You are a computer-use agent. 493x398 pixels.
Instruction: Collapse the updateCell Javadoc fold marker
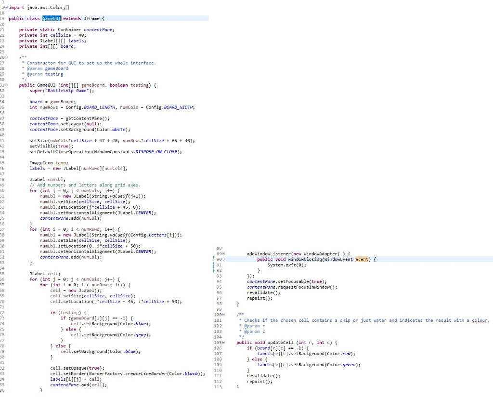[223, 314]
